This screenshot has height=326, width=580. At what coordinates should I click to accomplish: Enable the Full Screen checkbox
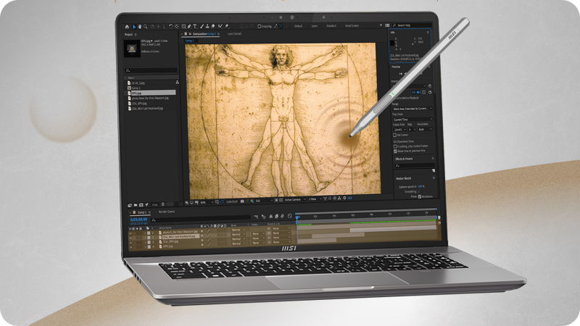[x=394, y=135]
